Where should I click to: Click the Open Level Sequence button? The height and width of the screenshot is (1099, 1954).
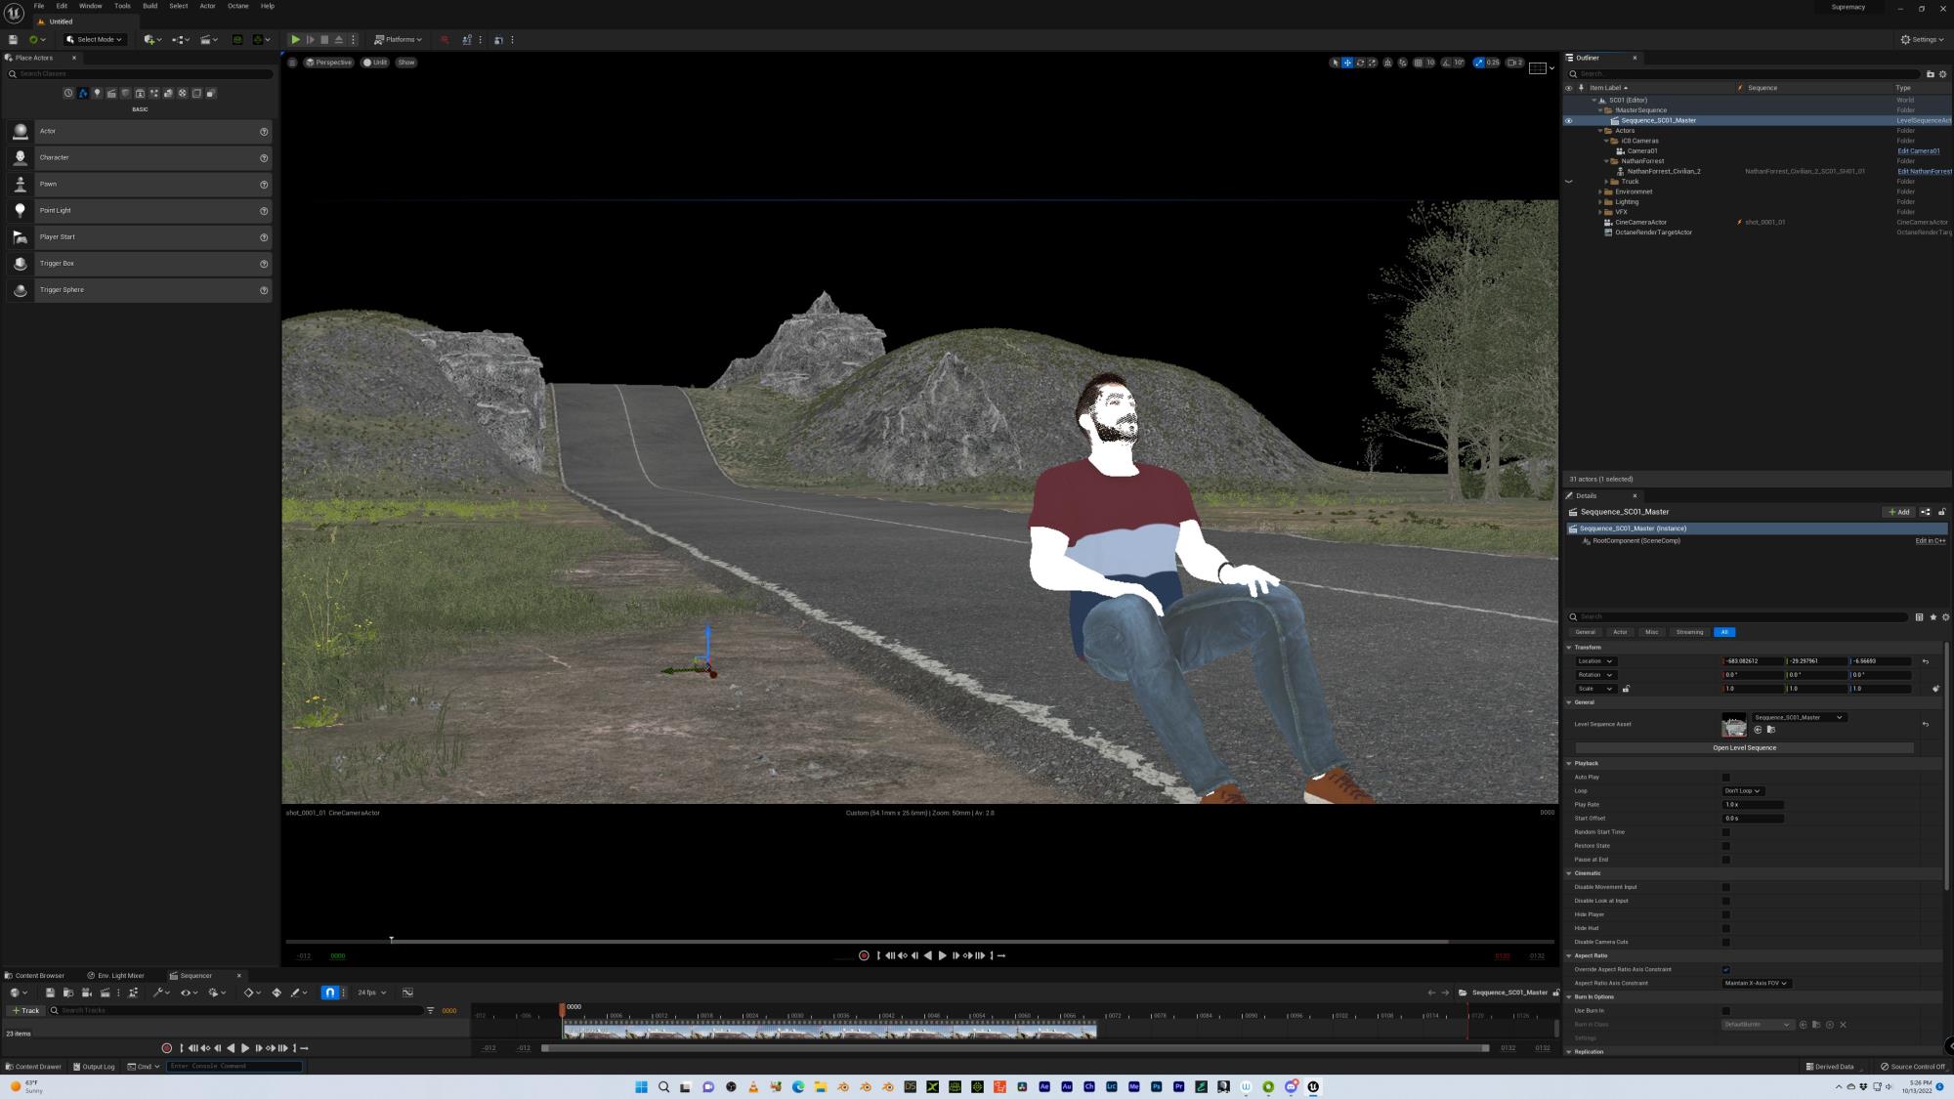coord(1744,748)
